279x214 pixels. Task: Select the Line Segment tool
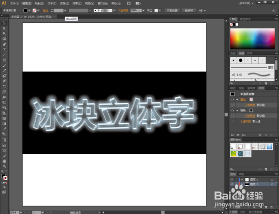[x=4, y=55]
